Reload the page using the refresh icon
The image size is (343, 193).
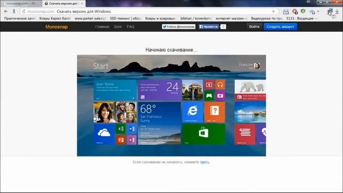pyautogui.click(x=24, y=11)
